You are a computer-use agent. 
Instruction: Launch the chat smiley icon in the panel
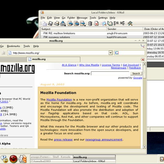[5, 159]
